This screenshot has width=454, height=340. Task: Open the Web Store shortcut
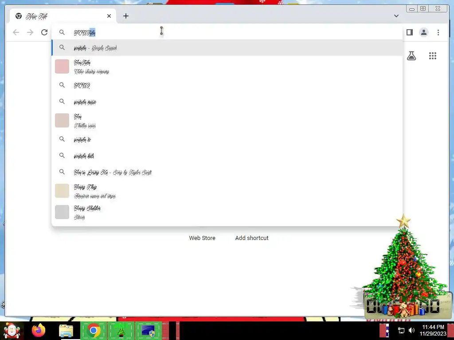[x=202, y=238]
